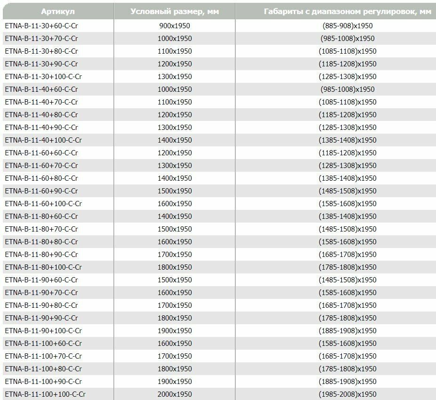This screenshot has width=436, height=400.
Task: Select article ETNA-B-11-60+80-C-Cr
Action: pos(41,178)
